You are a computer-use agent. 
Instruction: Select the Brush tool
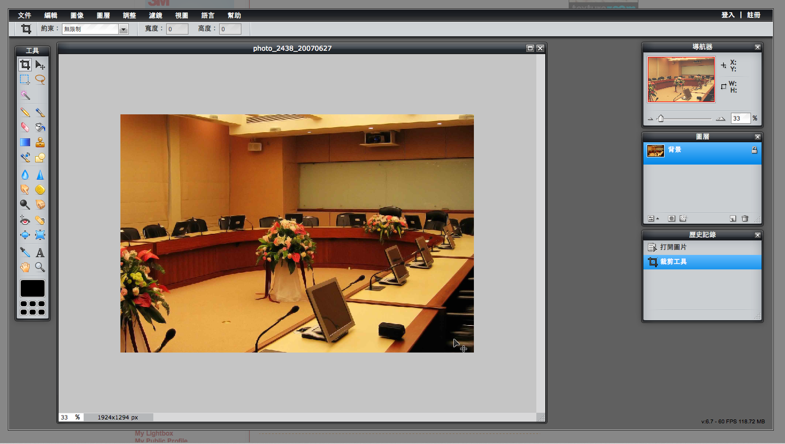(40, 112)
